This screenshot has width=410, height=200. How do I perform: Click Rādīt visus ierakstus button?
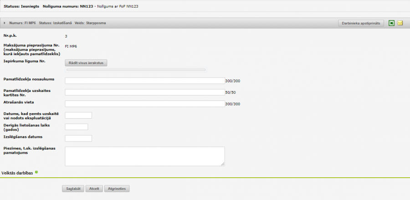tap(87, 63)
